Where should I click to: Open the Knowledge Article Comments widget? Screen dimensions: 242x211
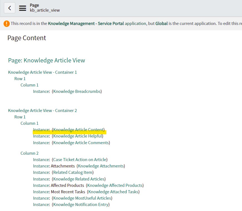[81, 143]
